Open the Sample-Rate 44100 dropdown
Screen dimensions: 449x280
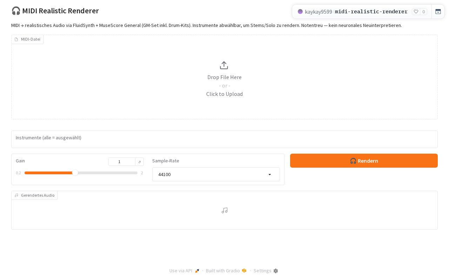pos(216,174)
